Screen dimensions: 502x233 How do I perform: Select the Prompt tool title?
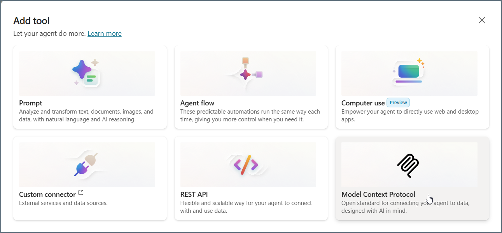tap(31, 103)
